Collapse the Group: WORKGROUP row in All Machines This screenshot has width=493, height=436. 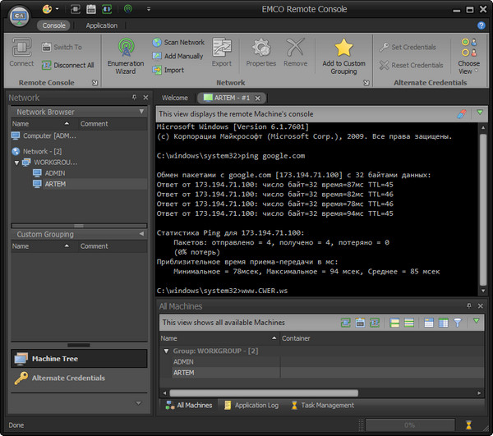(166, 351)
